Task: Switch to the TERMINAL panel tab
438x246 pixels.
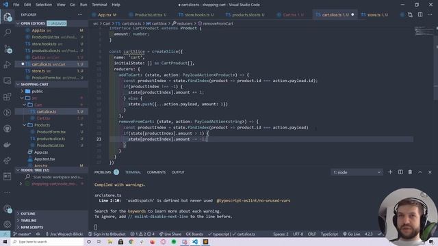Action: click(x=133, y=172)
